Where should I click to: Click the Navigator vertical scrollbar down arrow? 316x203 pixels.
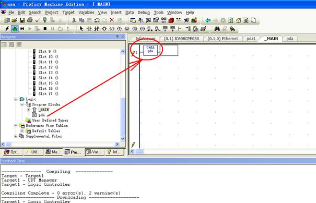coord(123,139)
